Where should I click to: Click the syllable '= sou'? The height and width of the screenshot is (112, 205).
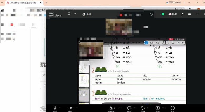(x=127, y=62)
